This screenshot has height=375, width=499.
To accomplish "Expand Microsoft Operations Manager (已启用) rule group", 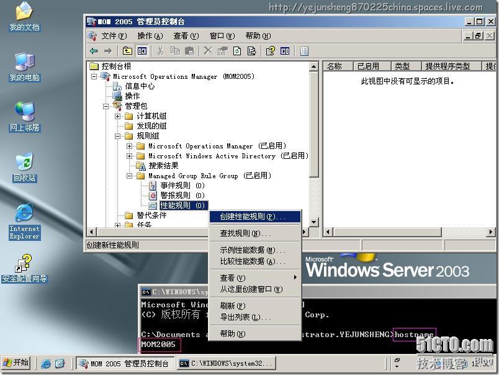I will [129, 146].
